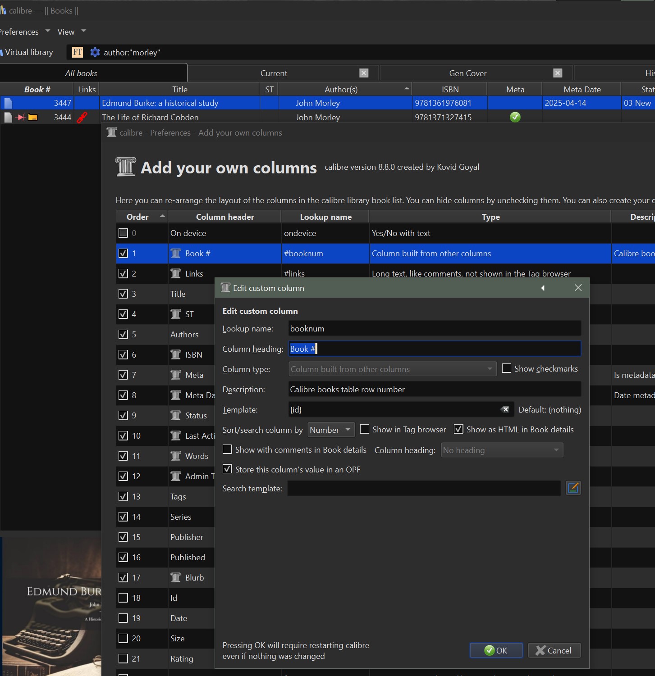Click the FT full text search icon
Image resolution: width=655 pixels, height=676 pixels.
tap(78, 52)
